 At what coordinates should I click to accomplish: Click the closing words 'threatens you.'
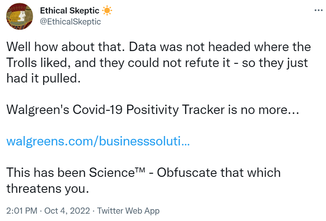47,188
